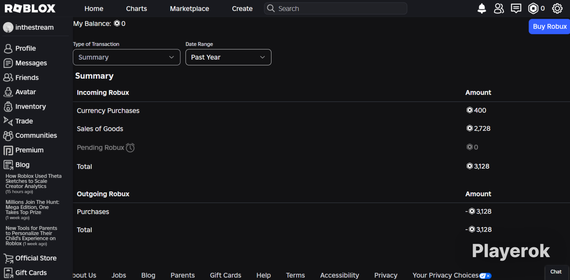This screenshot has width=570, height=280.
Task: Open the Terms footer link
Action: [x=295, y=276]
